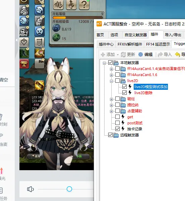
Task: Click 添加 plus button in trigger toolbar
Action: click(x=108, y=55)
